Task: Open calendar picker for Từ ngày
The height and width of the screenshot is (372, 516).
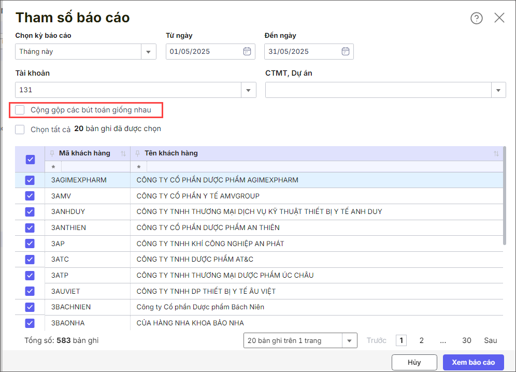Action: [x=247, y=51]
